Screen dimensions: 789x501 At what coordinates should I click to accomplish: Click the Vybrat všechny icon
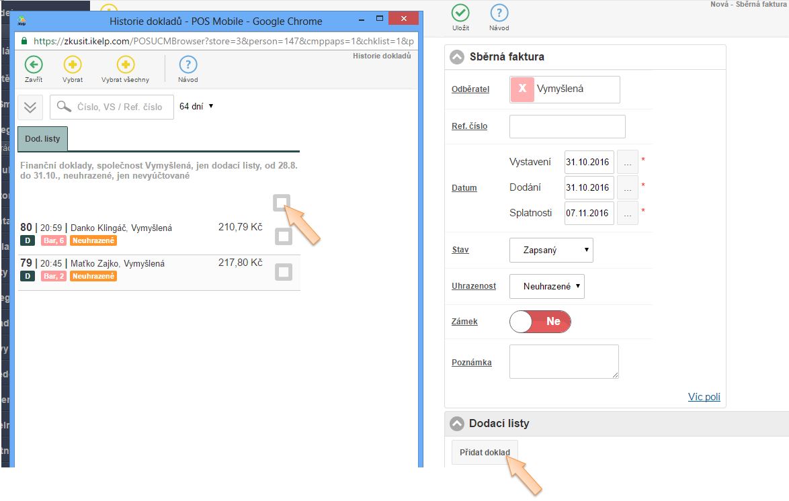125,65
